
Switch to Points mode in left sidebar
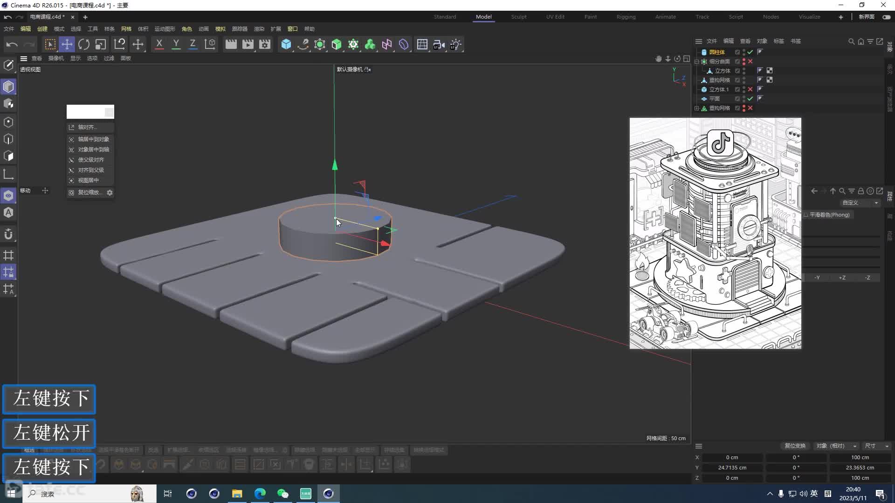coord(8,122)
